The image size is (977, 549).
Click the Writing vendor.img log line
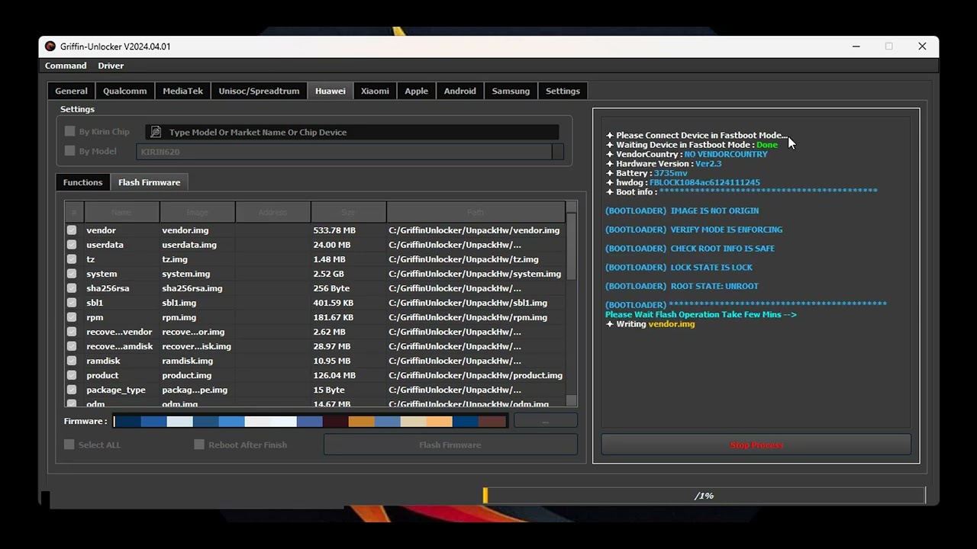click(650, 324)
